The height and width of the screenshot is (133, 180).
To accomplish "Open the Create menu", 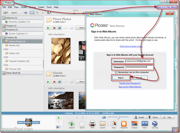I will pos(41,7).
